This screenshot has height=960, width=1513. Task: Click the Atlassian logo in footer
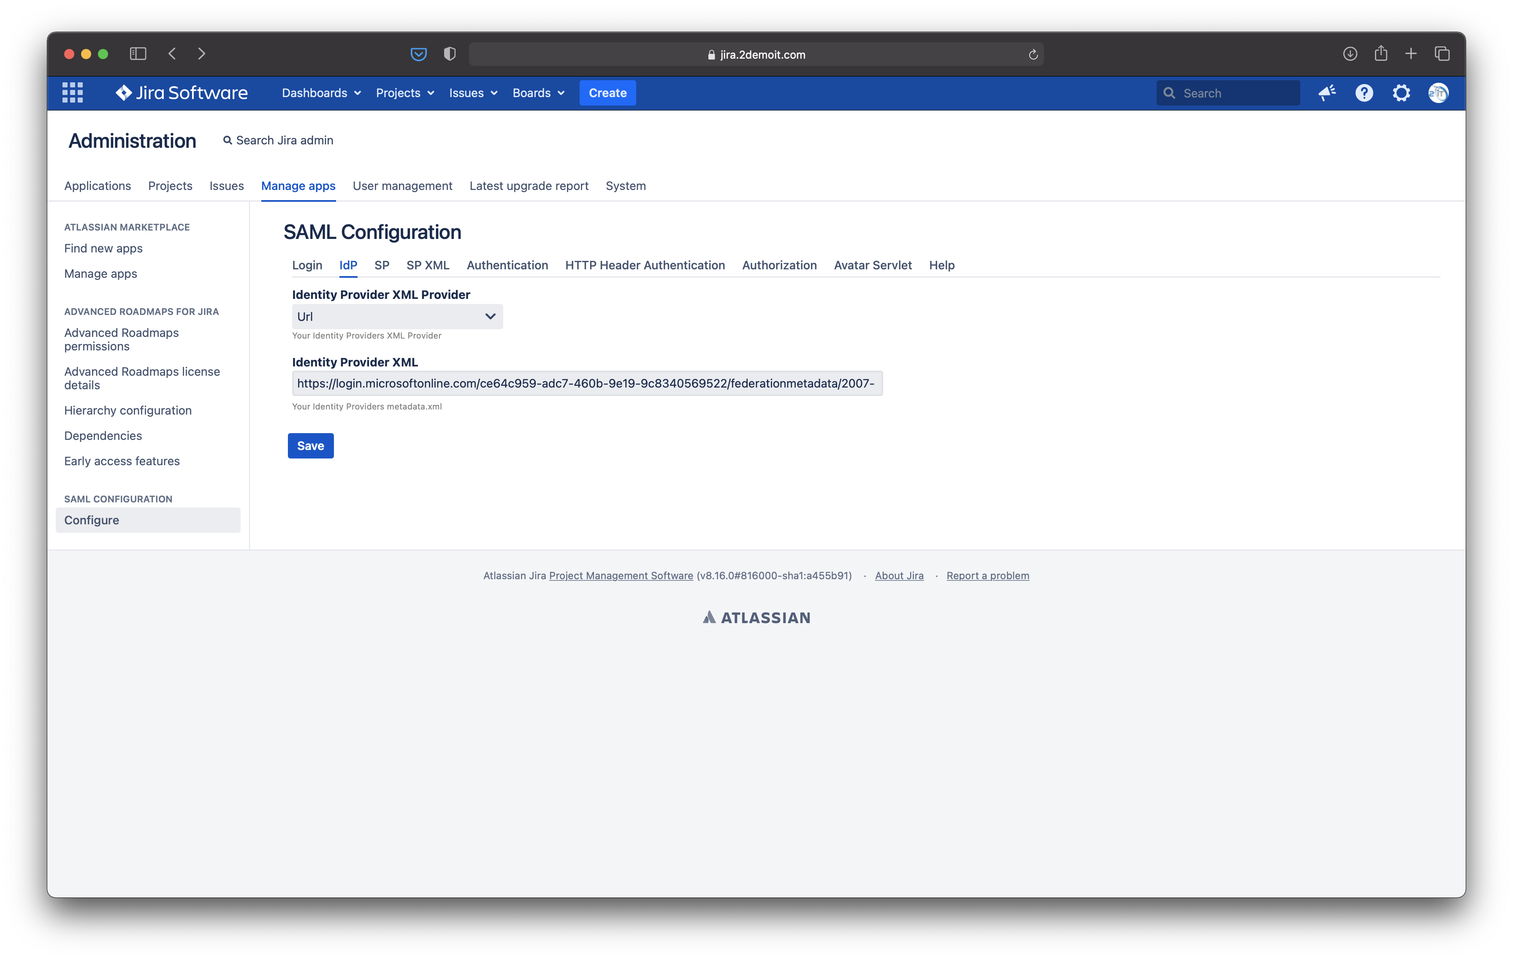coord(756,618)
